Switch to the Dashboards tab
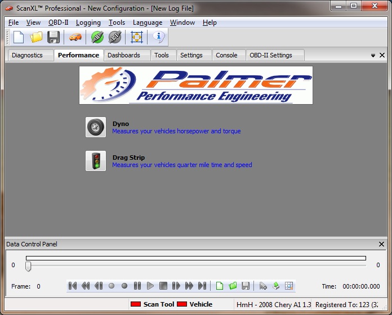 pos(124,55)
